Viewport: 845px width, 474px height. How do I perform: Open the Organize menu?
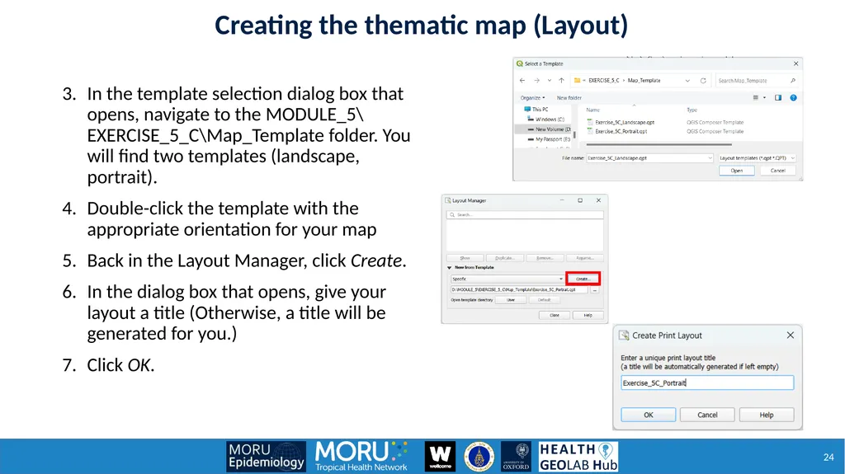click(532, 98)
